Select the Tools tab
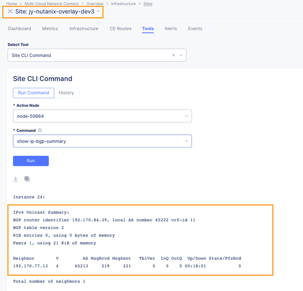Screen dimensions: 303x291 click(x=148, y=29)
